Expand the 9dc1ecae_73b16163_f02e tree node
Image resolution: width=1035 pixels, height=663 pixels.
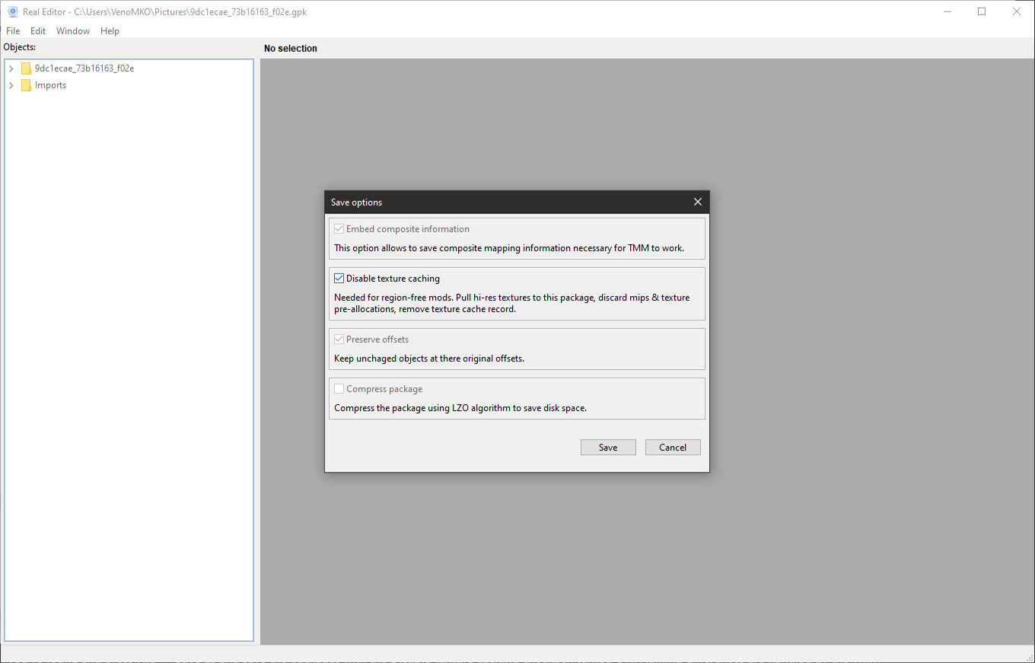(11, 69)
